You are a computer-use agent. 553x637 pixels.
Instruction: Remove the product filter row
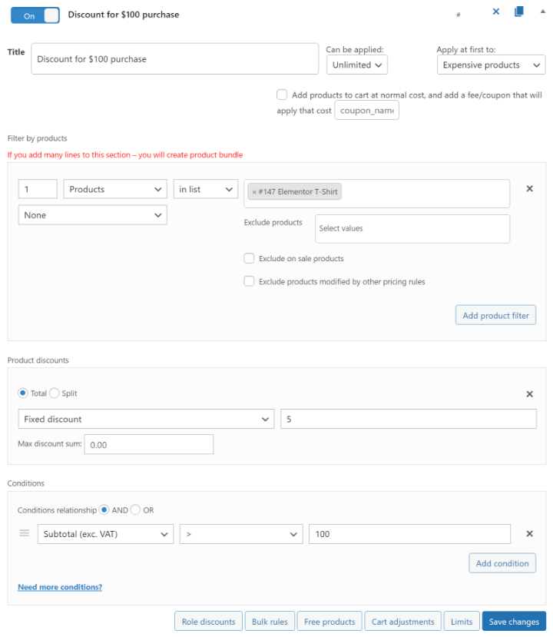pos(529,189)
